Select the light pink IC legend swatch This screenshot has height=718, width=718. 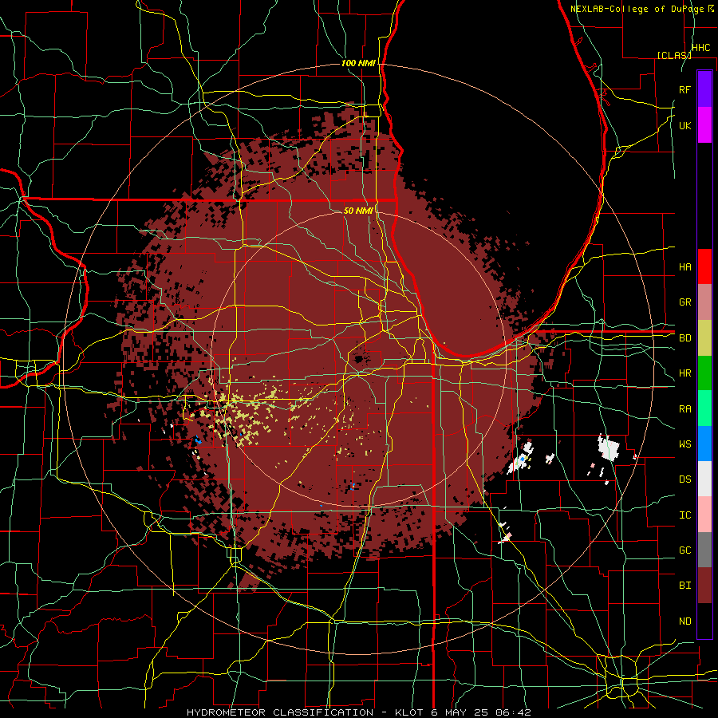tap(704, 515)
